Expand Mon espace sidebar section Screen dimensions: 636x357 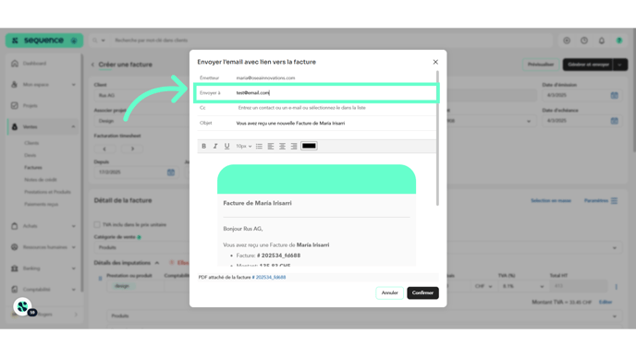click(43, 85)
